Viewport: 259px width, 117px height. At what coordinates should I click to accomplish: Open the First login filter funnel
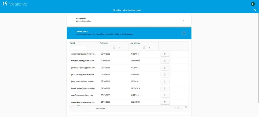coord(120,48)
